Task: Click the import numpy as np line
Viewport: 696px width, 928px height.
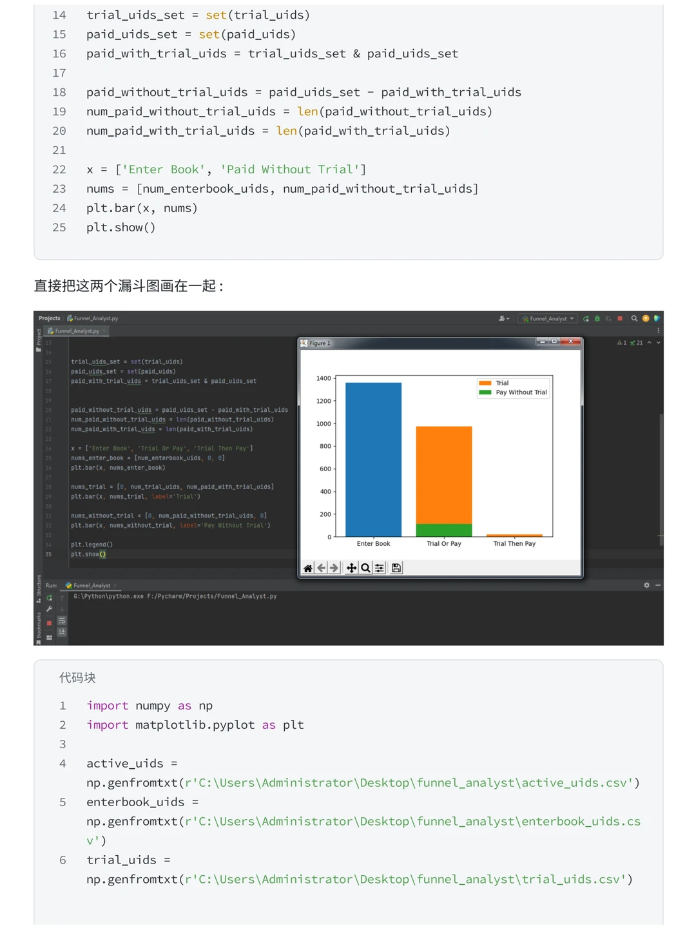Action: click(x=150, y=706)
